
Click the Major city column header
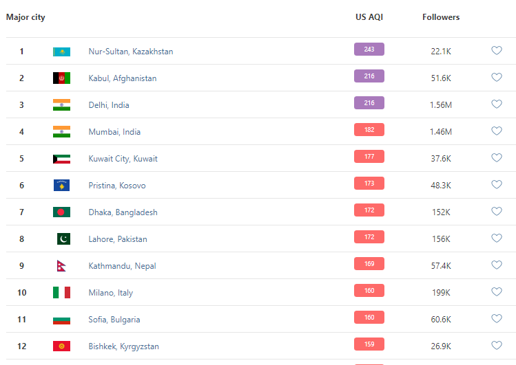point(25,17)
